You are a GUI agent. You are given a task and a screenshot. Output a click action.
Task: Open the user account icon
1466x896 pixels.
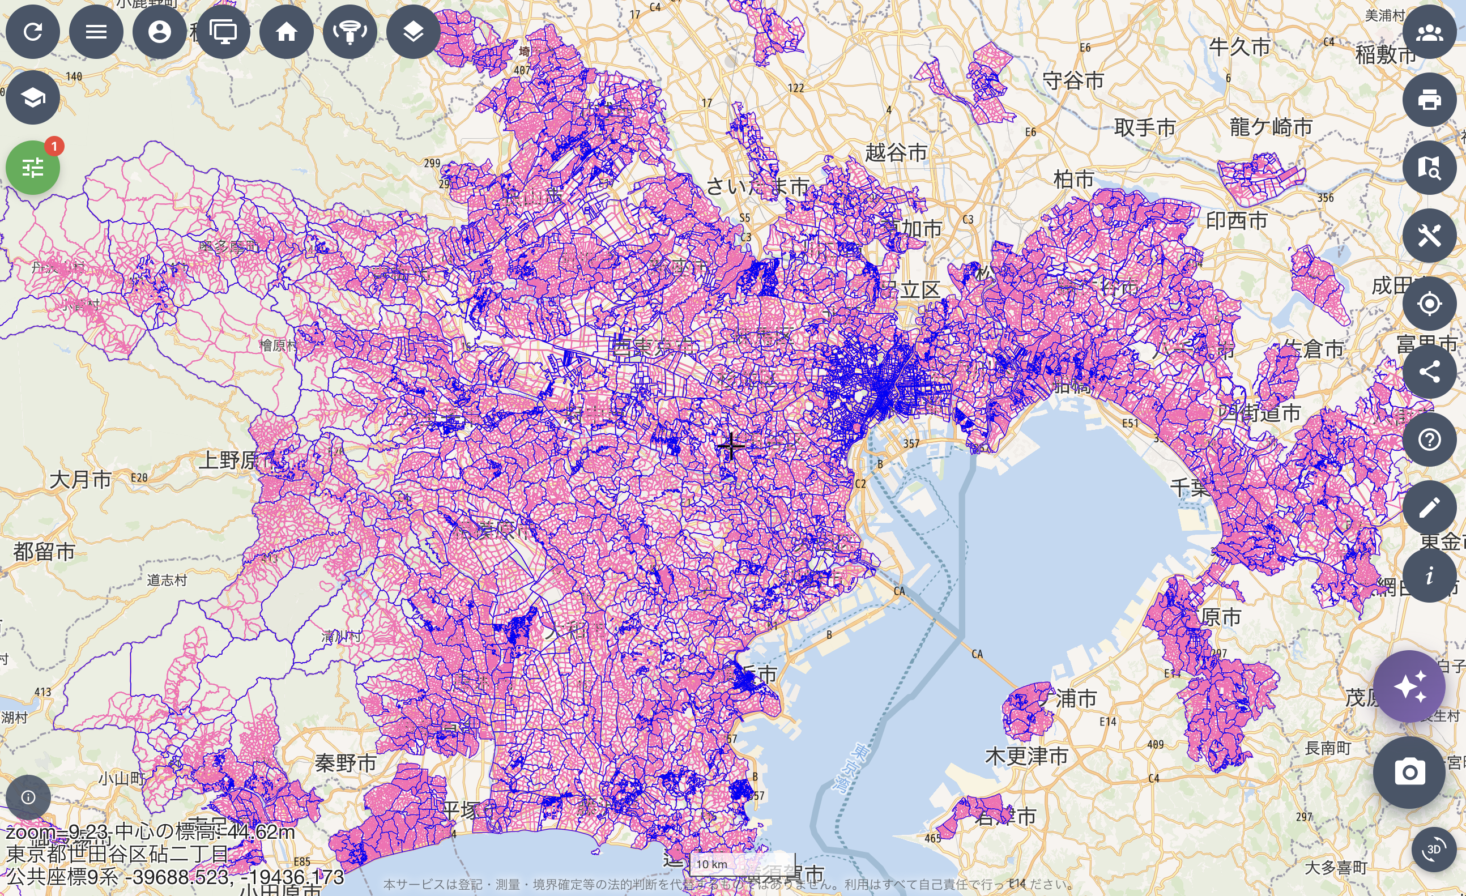pos(159,32)
